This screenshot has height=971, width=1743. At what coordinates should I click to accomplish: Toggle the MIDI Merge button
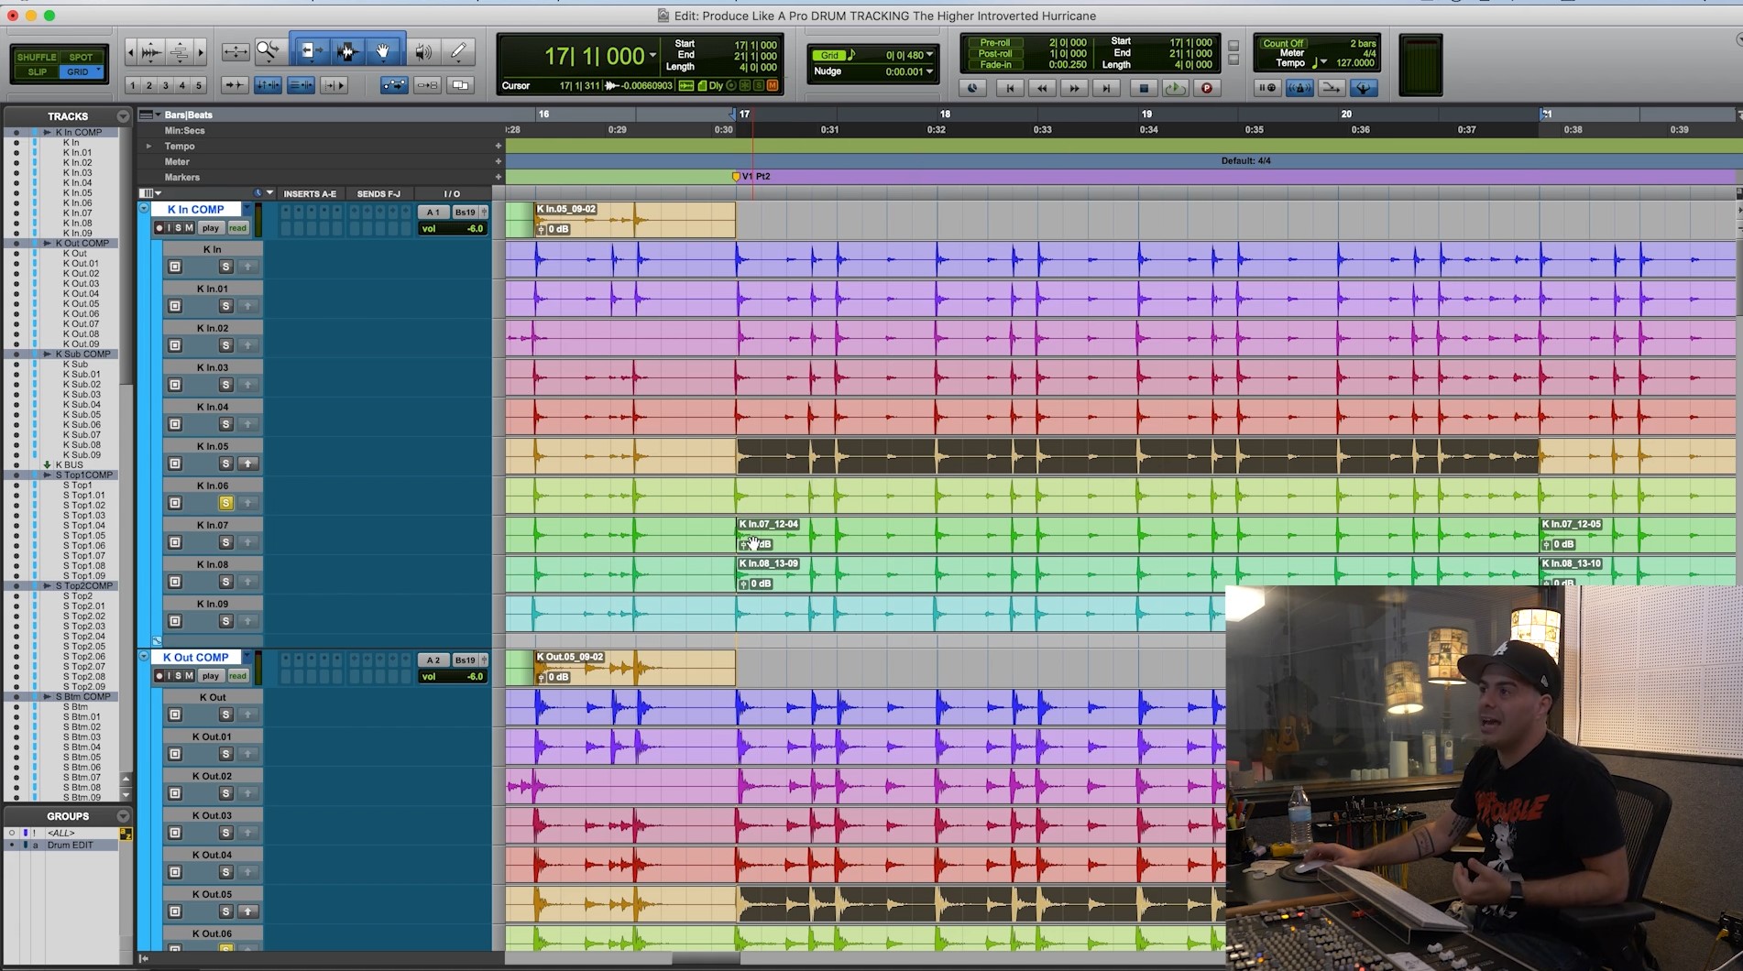coord(1332,88)
